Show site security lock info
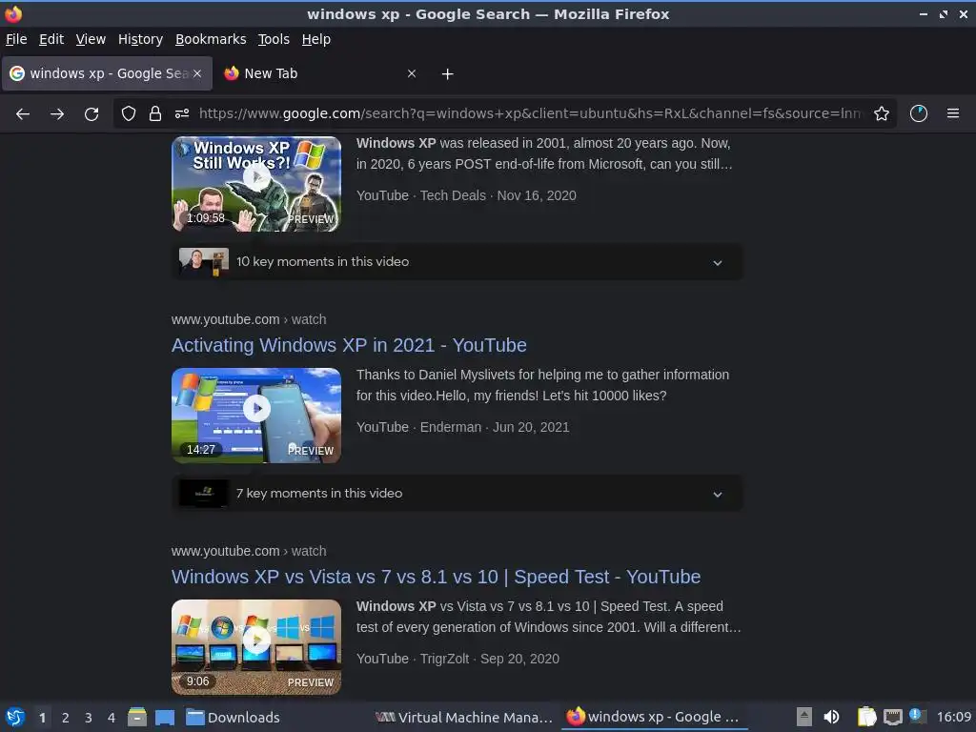976x732 pixels. coord(155,113)
